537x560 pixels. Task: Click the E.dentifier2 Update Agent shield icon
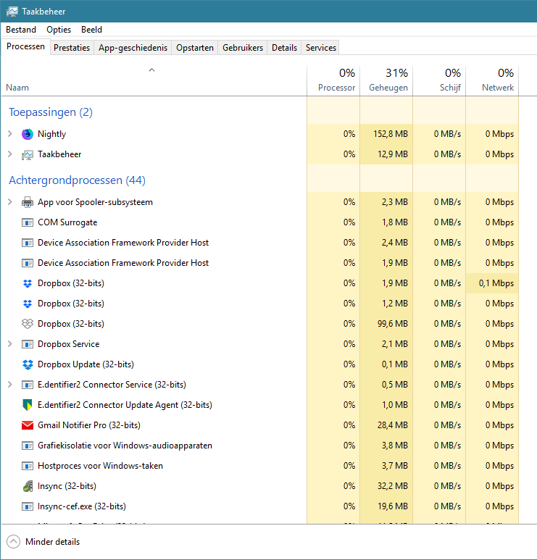[x=28, y=405]
